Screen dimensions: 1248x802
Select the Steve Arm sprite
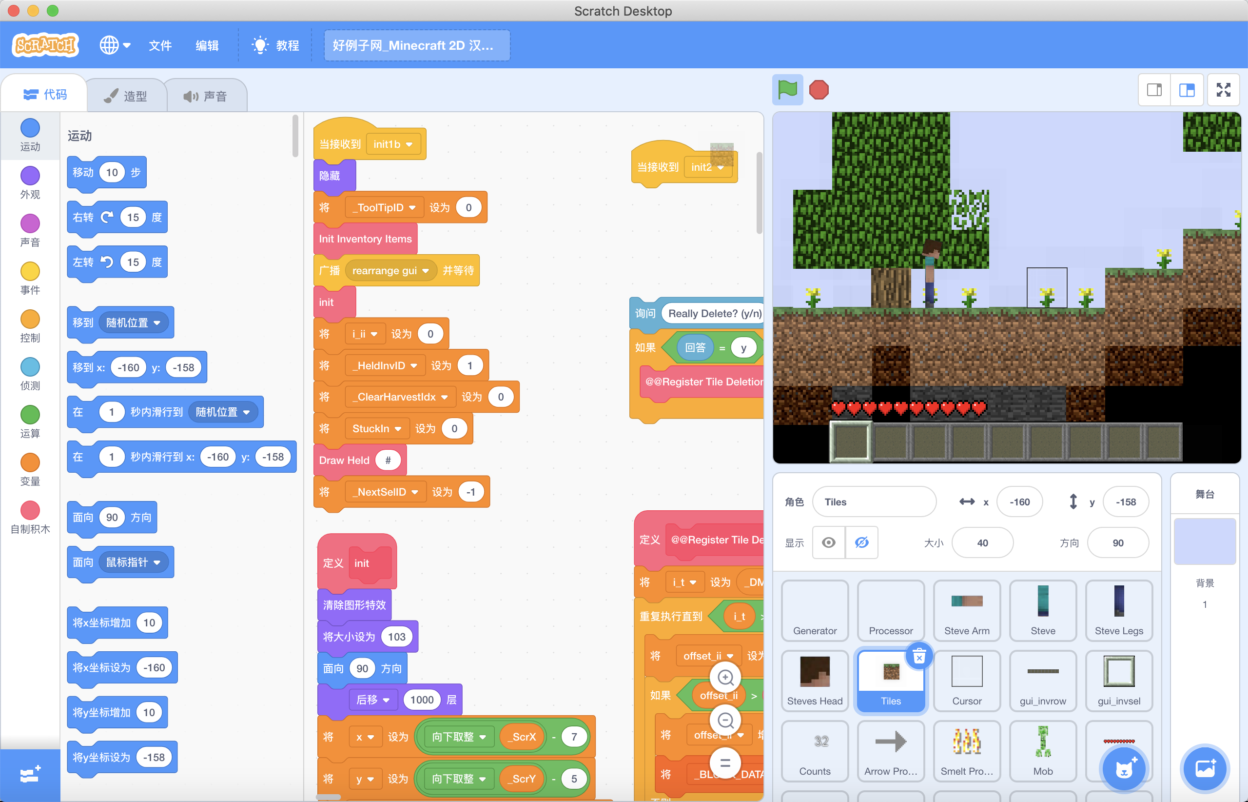click(967, 611)
